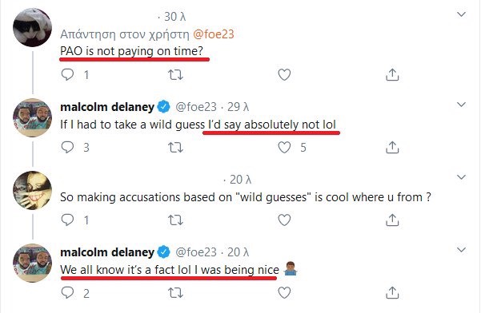Share the 'We all know it's a fact' tweet
The width and height of the screenshot is (481, 313).
coord(392,293)
